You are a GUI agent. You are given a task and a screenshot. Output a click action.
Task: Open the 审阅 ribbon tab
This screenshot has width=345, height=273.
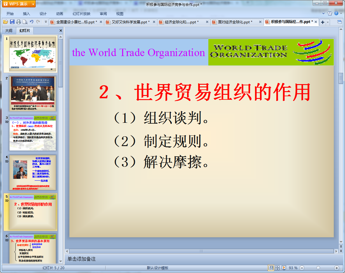(x=103, y=14)
